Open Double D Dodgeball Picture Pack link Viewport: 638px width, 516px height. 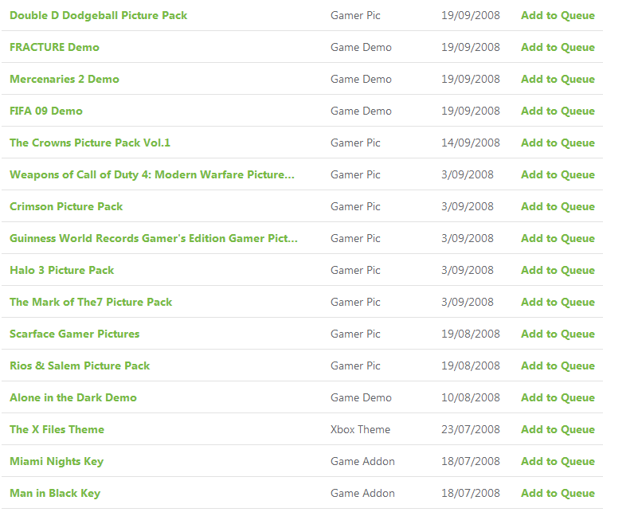[99, 15]
